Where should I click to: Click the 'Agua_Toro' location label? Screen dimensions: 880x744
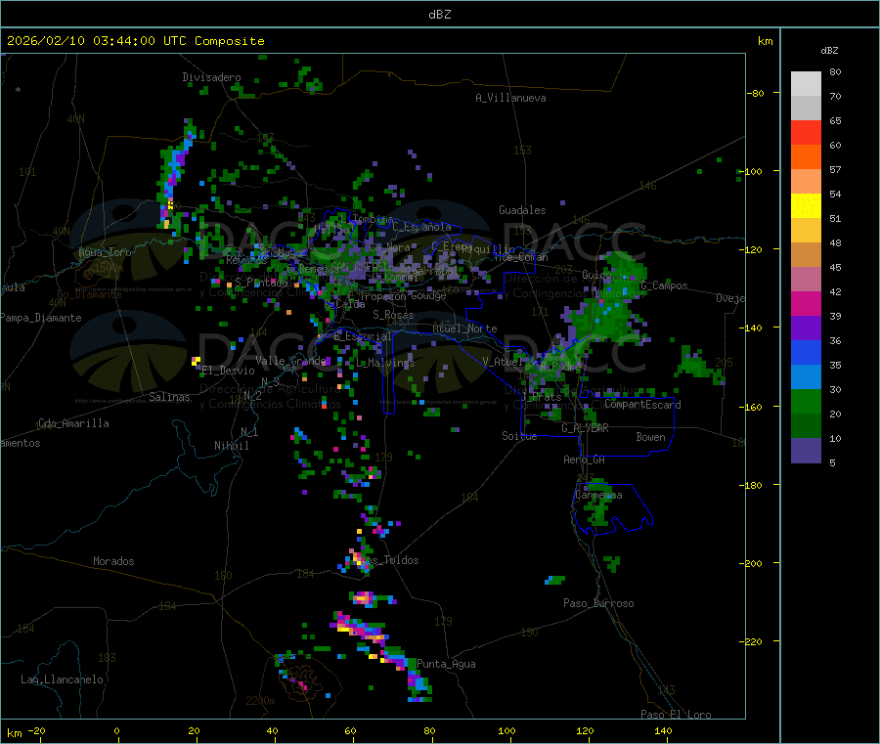[105, 252]
